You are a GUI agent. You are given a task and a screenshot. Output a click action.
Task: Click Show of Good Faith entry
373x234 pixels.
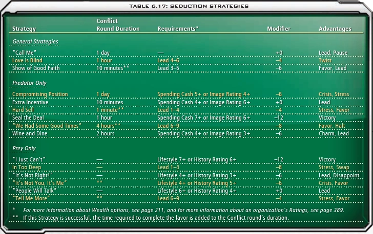36,68
